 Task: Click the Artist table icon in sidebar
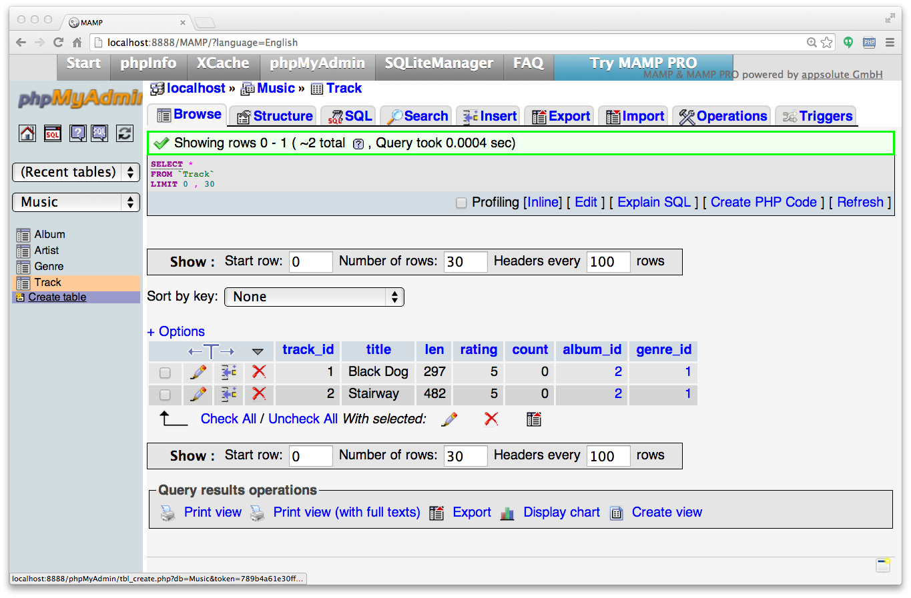(23, 251)
